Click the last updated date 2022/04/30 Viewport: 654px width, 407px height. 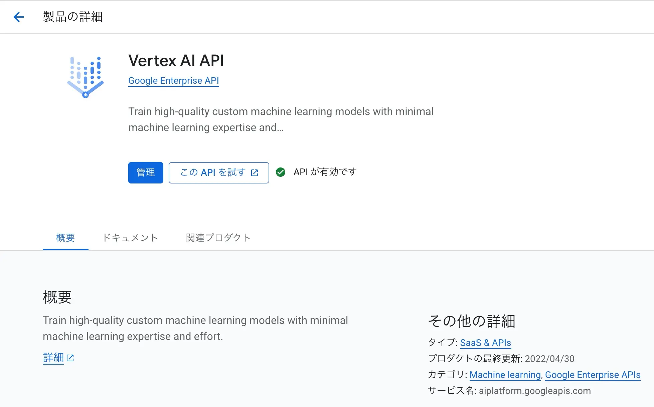(x=549, y=359)
